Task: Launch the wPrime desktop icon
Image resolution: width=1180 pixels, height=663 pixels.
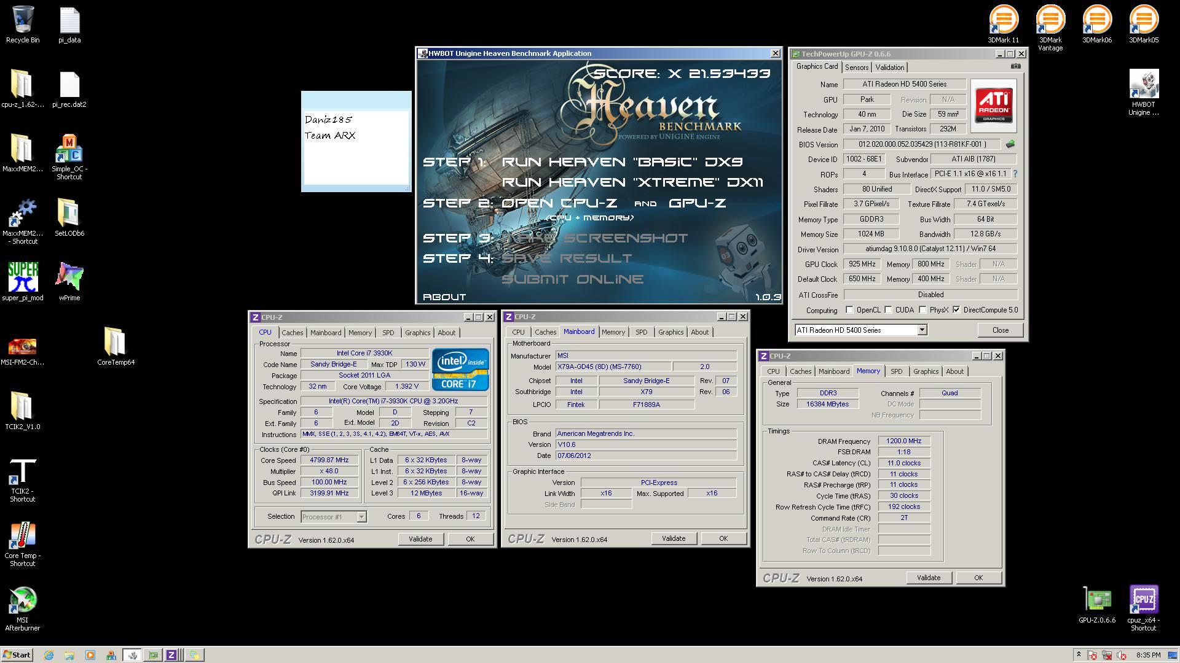Action: point(69,282)
